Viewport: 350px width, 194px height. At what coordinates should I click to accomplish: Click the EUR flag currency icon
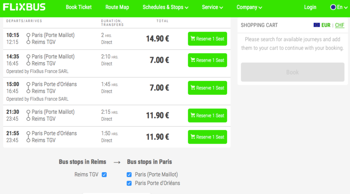point(317,25)
